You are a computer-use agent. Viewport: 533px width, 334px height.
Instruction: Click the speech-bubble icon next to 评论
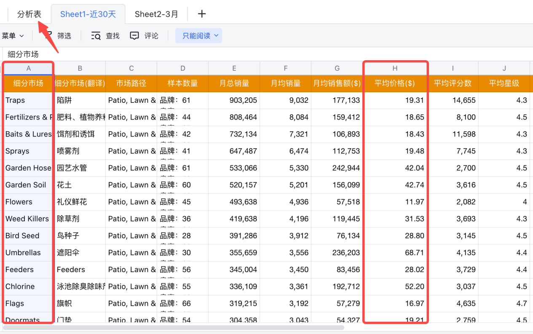click(x=134, y=35)
